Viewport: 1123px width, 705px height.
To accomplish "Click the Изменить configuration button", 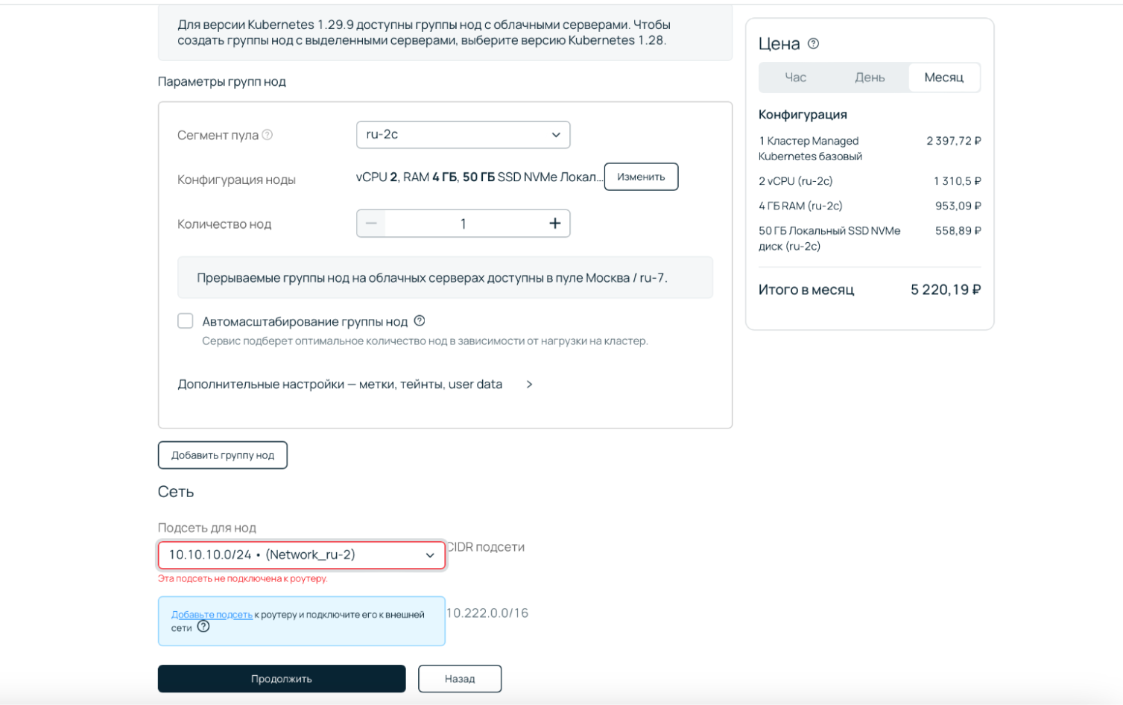I will tap(641, 177).
